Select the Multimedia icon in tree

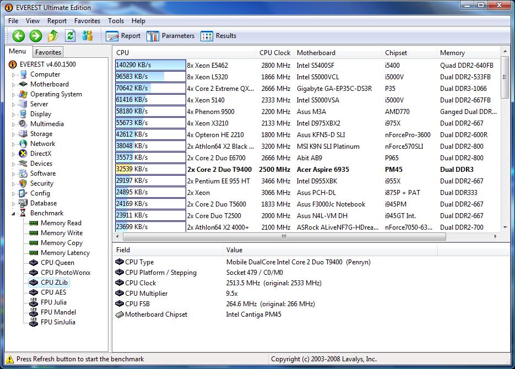point(23,124)
